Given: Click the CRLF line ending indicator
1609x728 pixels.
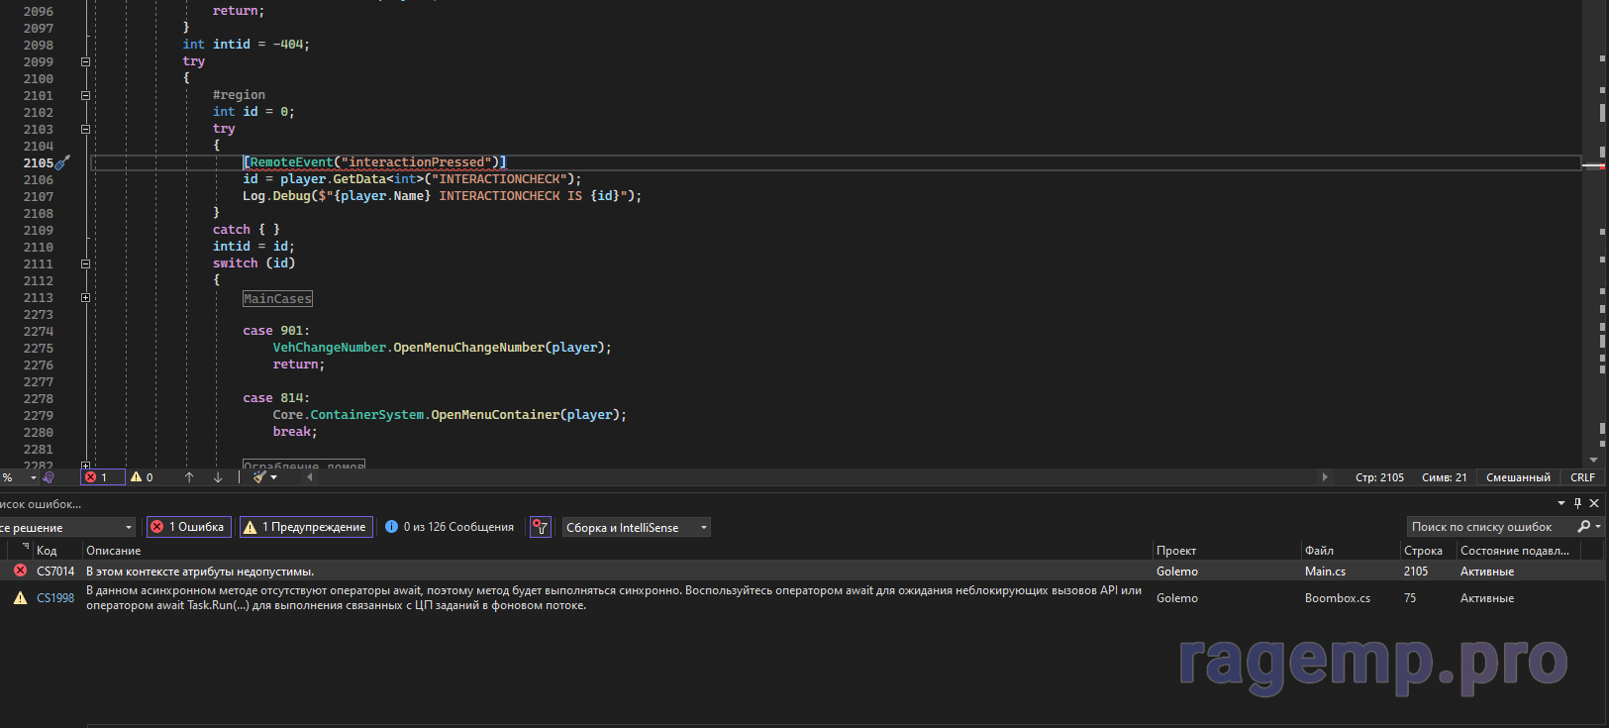Looking at the screenshot, I should point(1582,477).
